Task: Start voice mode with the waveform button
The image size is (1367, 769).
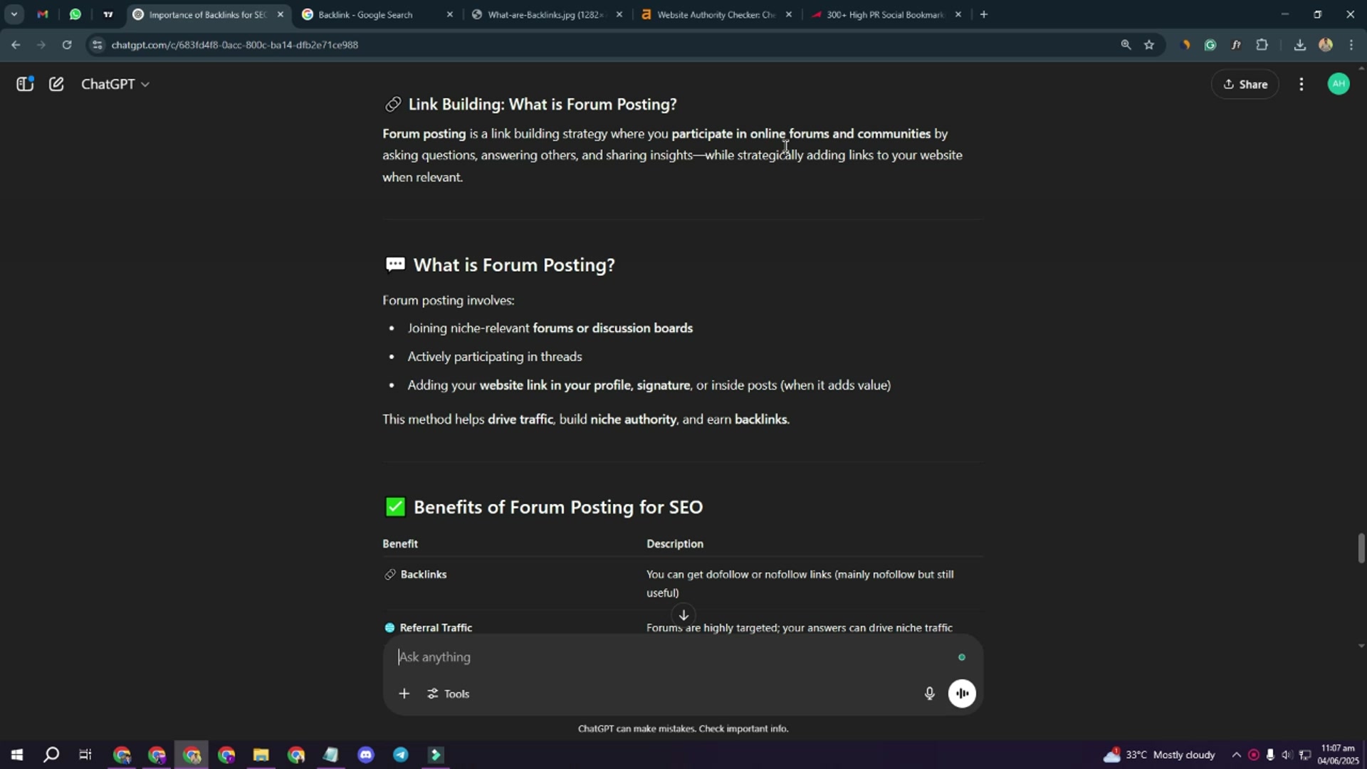Action: click(962, 694)
